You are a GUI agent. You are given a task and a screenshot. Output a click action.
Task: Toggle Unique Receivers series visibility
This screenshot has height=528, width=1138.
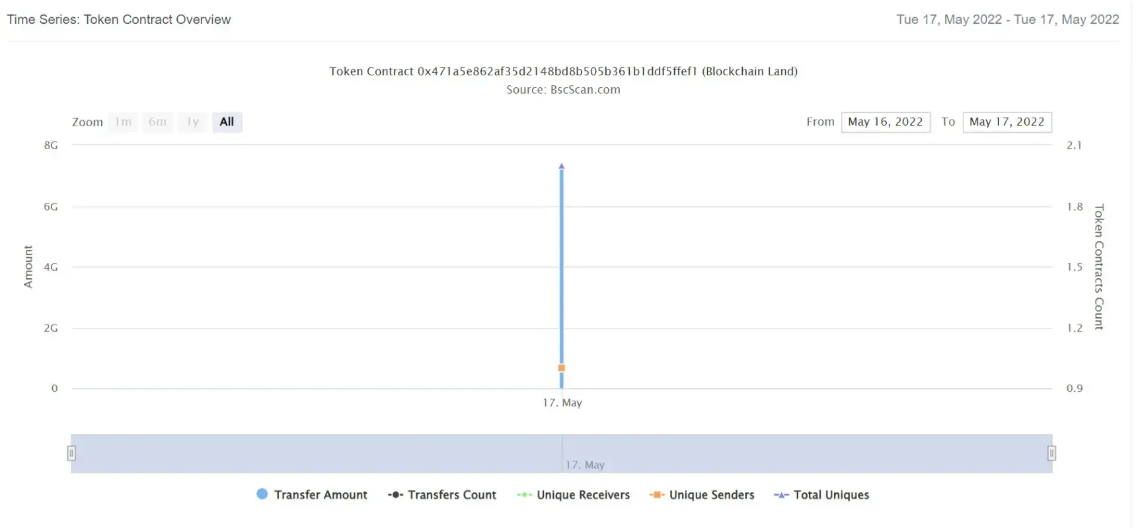[x=583, y=495]
